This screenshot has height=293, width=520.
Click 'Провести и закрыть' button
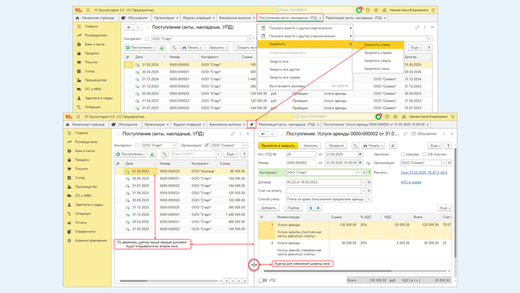pyautogui.click(x=277, y=146)
